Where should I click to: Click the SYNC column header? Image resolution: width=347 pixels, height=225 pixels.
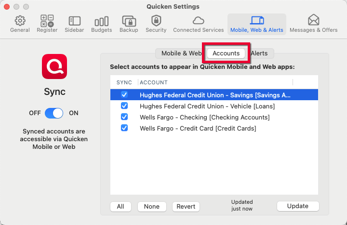coord(124,82)
